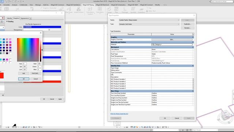Select the Identity tab in material editor
This screenshot has width=234, height=132.
pyautogui.click(x=10, y=18)
